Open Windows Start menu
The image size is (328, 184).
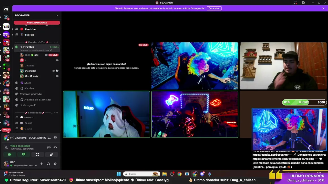(x=118, y=174)
